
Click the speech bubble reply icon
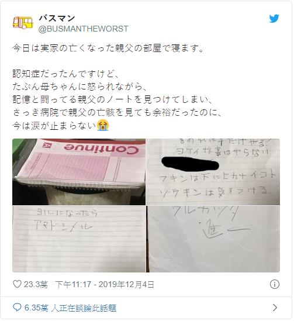(17, 308)
